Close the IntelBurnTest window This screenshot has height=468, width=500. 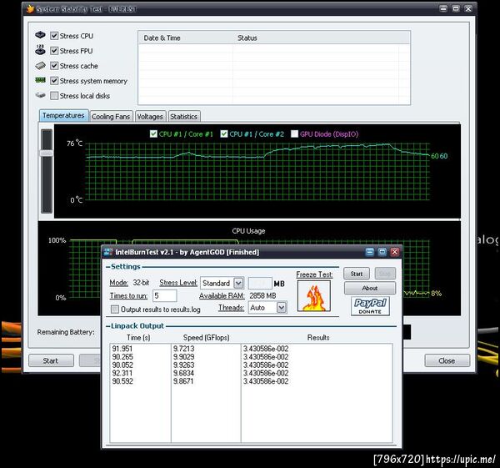[395, 252]
